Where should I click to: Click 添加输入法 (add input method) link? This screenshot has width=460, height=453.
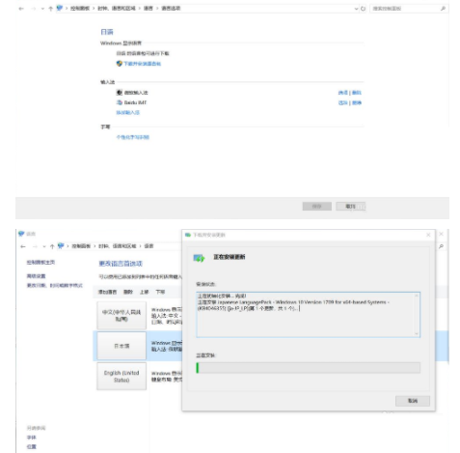click(x=127, y=113)
